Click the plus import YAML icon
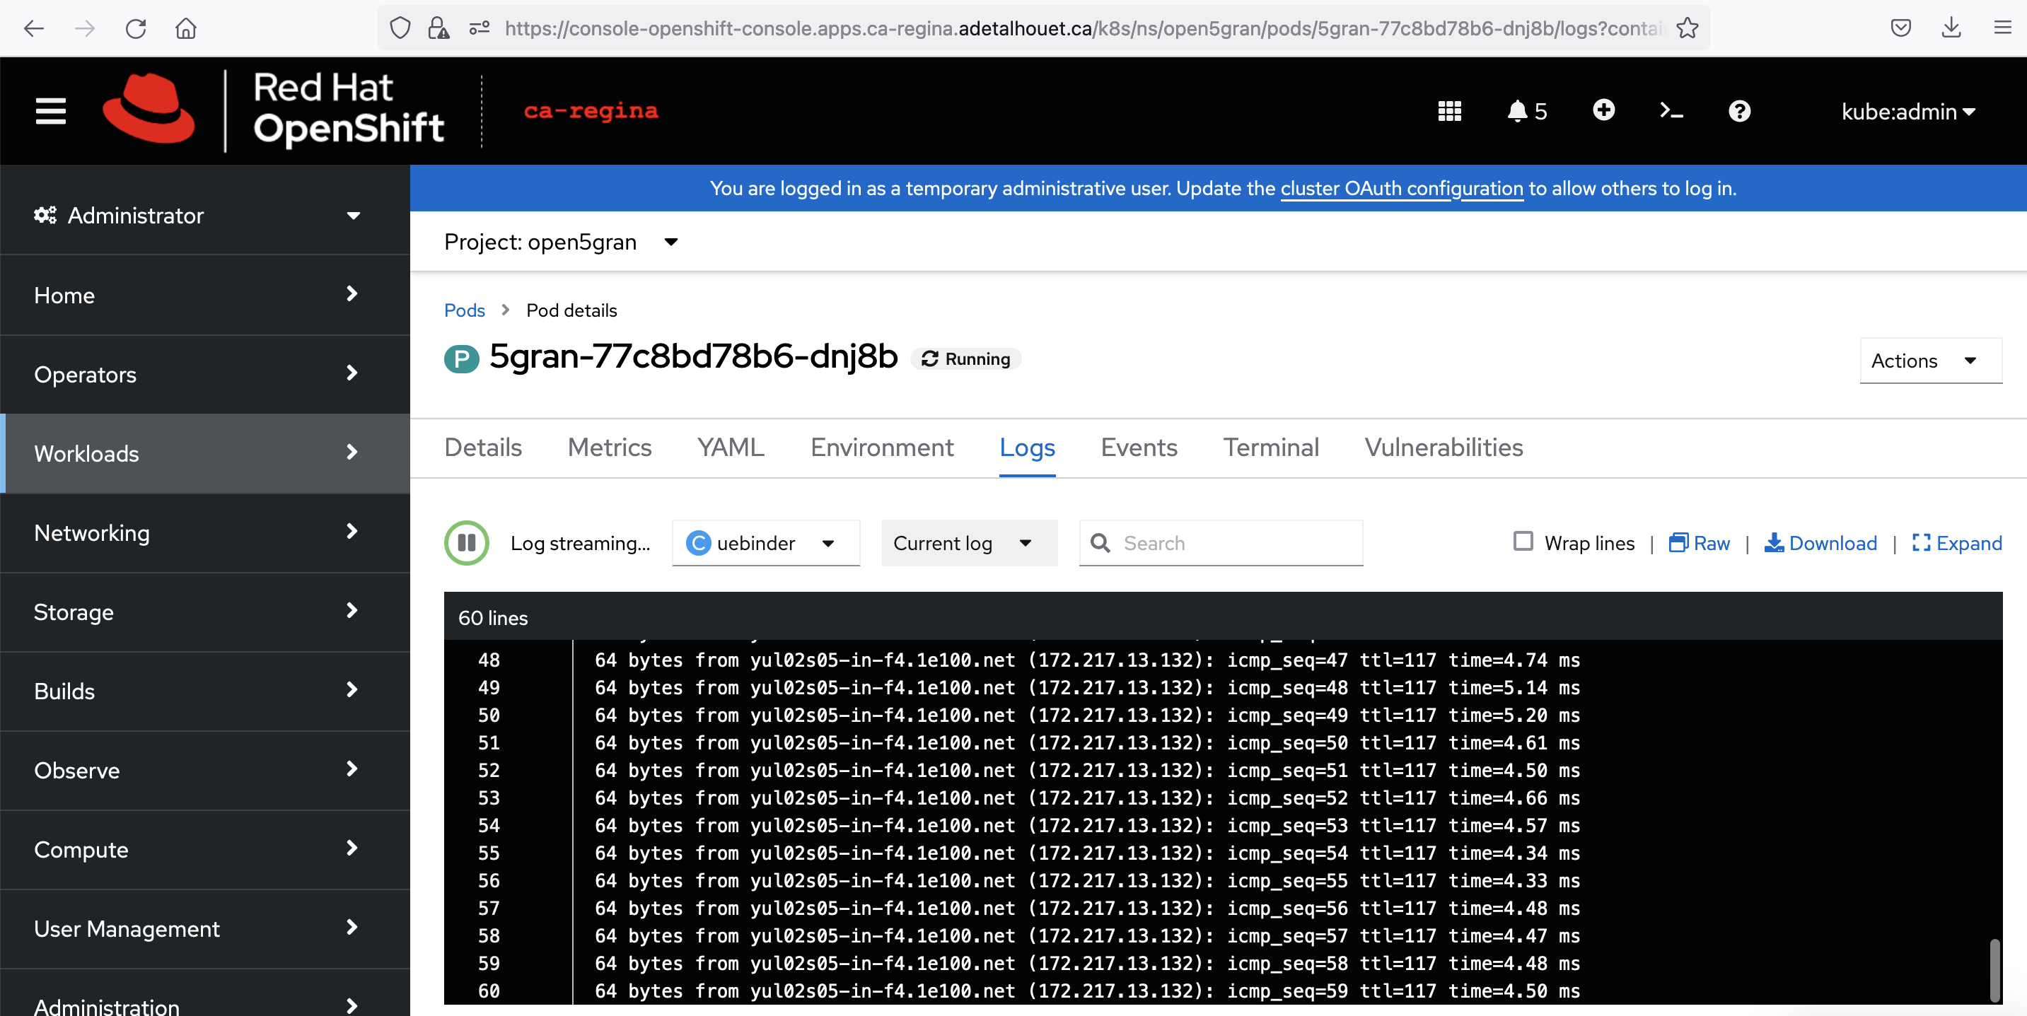Viewport: 2027px width, 1016px height. pyautogui.click(x=1603, y=110)
